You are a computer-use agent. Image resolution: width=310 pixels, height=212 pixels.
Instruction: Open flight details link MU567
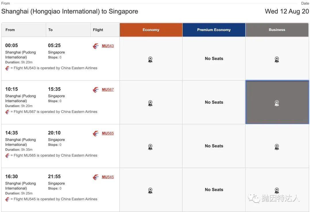(108, 89)
